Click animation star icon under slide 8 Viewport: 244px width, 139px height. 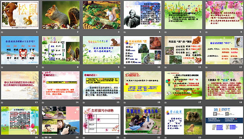coord(43,67)
